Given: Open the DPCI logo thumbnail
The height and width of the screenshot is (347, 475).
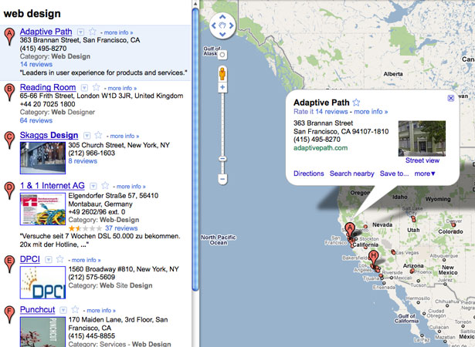Looking at the screenshot, I should coord(42,282).
